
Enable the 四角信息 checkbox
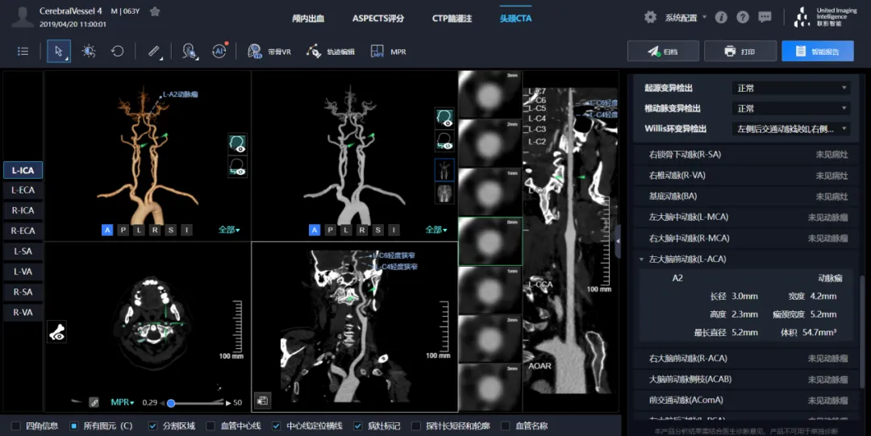tap(16, 426)
